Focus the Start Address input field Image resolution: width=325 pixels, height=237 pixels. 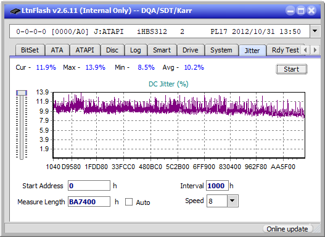[x=89, y=185]
